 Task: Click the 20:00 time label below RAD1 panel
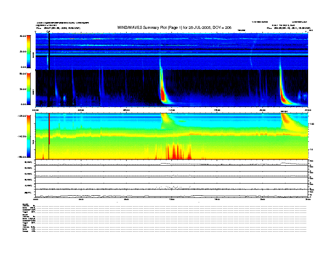pyautogui.click(x=262, y=110)
